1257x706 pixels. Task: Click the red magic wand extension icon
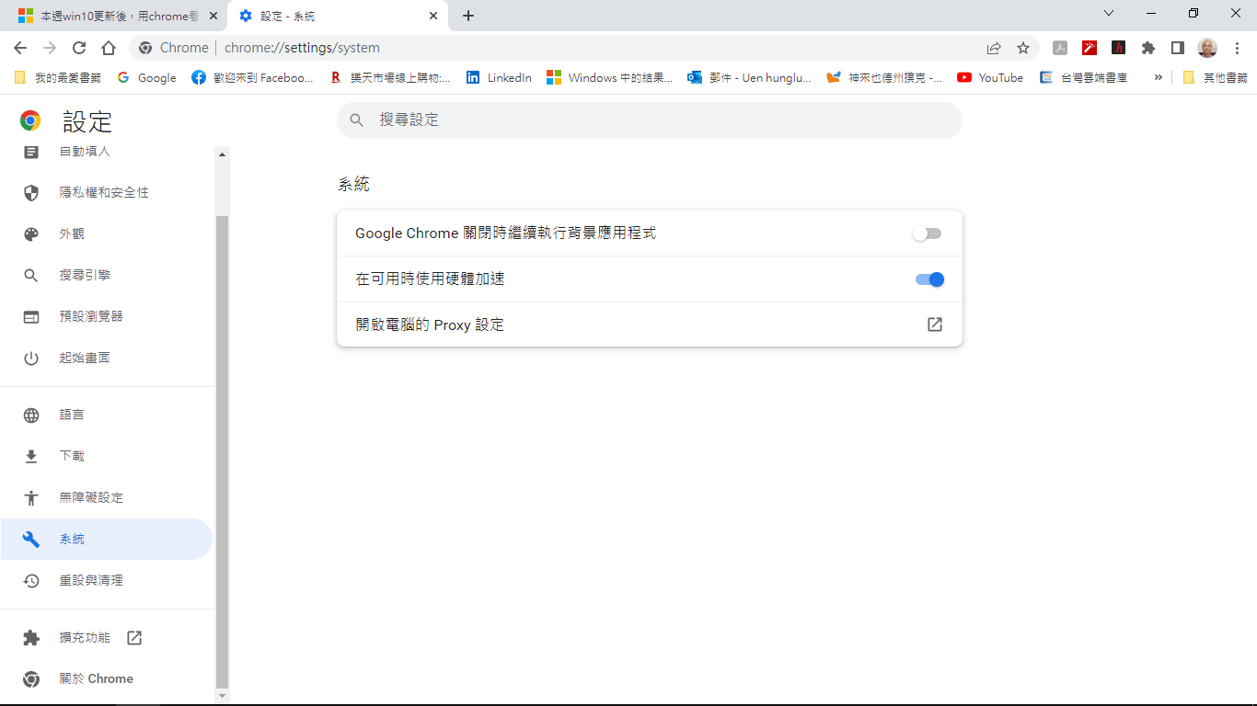(1090, 48)
